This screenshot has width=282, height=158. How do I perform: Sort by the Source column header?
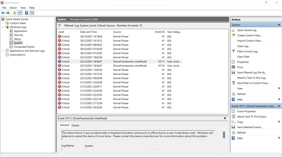[x=132, y=32]
